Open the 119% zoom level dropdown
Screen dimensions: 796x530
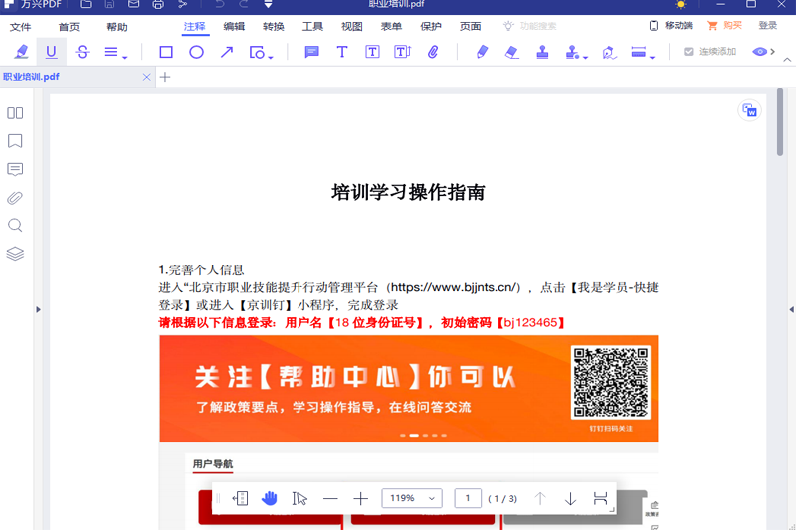point(412,498)
